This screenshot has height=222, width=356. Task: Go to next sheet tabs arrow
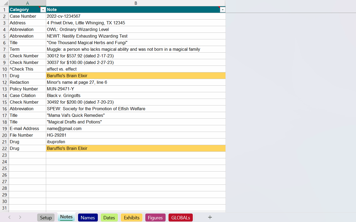(20, 217)
